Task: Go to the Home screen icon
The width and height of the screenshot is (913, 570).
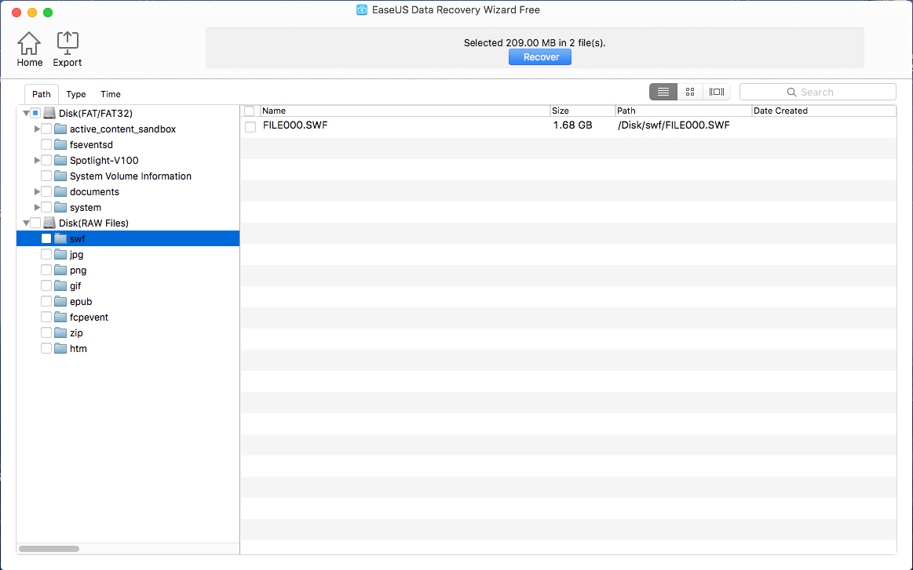Action: 29,44
